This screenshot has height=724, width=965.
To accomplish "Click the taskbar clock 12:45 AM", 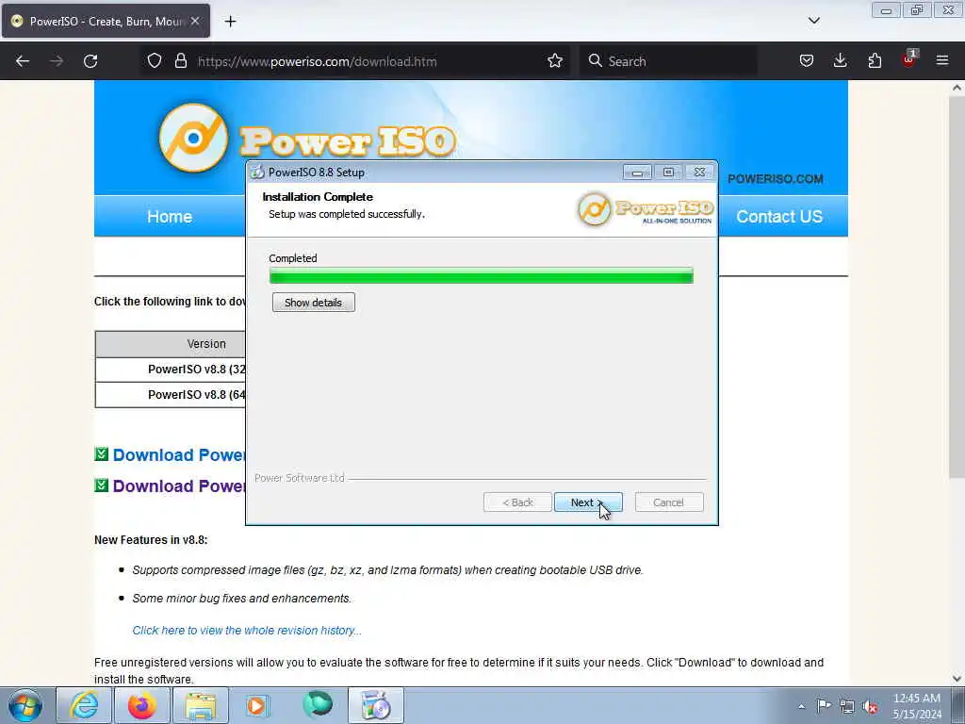I will [x=917, y=706].
